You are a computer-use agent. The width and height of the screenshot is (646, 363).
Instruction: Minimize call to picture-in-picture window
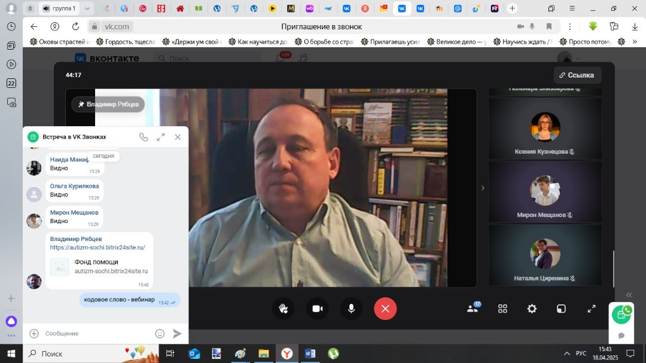[x=561, y=309]
